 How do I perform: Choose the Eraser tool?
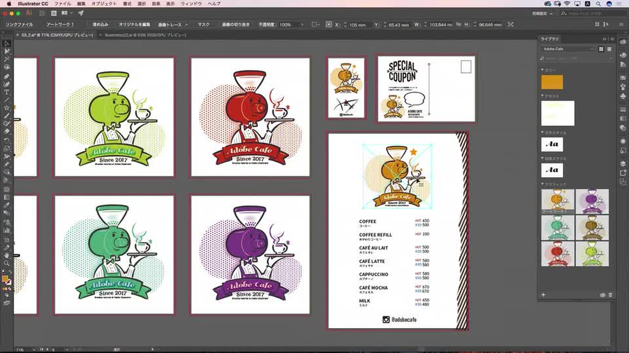point(7,131)
